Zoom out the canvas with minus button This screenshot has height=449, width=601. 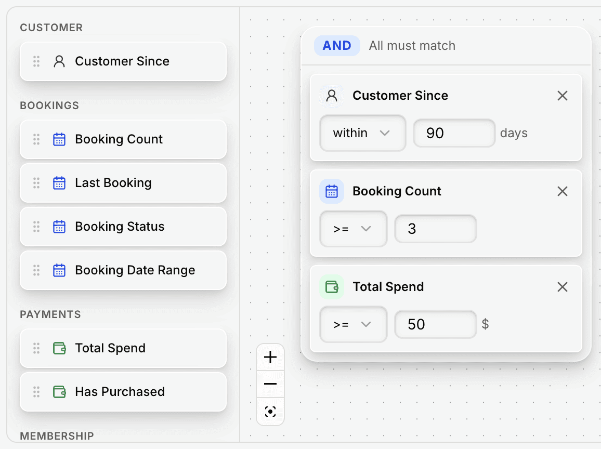[270, 384]
